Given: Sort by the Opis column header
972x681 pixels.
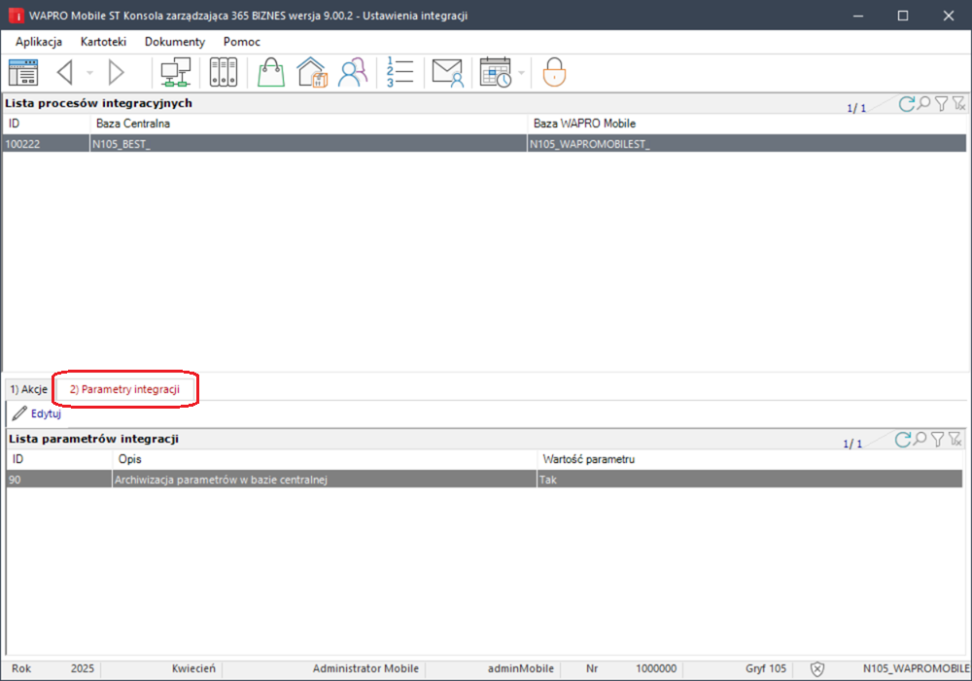Looking at the screenshot, I should [324, 459].
